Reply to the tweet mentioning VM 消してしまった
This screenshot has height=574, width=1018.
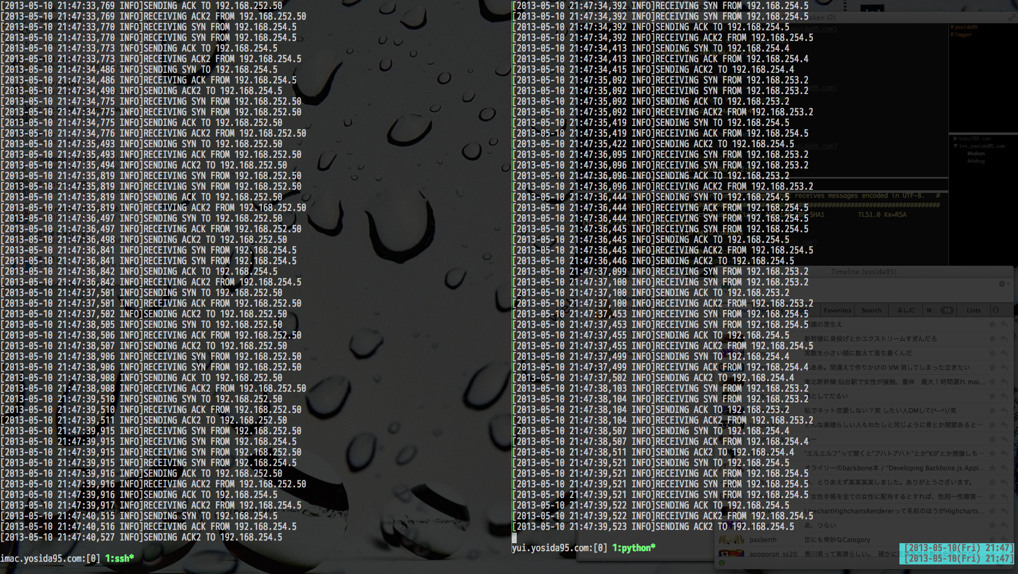1004,367
